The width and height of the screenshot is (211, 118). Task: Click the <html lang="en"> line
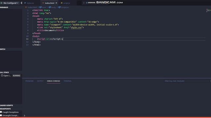click(x=42, y=13)
